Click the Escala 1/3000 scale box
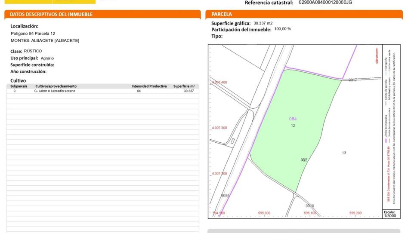This screenshot has height=233, width=408. coord(391,214)
